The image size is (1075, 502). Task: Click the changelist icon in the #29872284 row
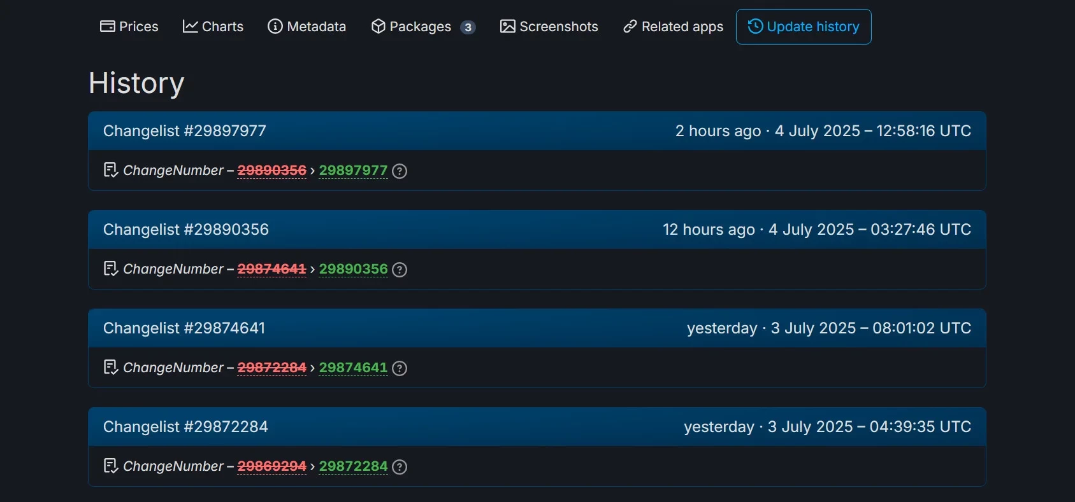(111, 466)
